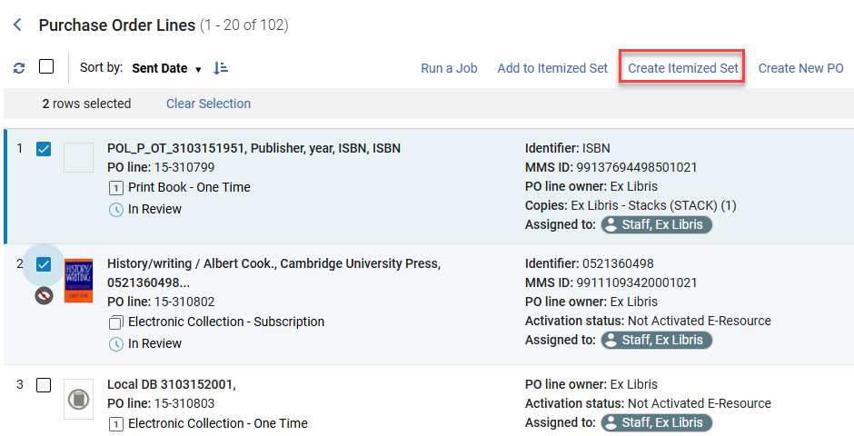Click the suppressed eye icon in row 2
Viewport: 854px width, 436px height.
45,295
